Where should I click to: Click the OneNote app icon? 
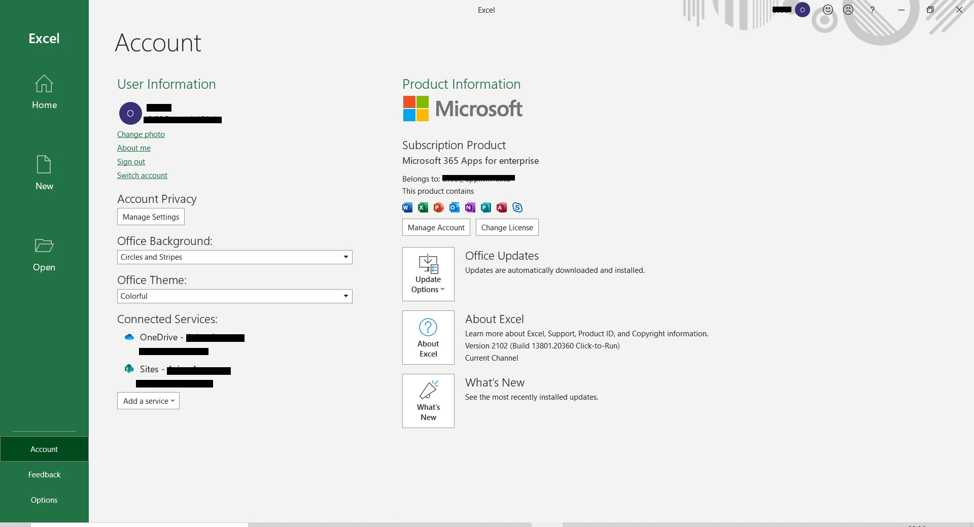[x=470, y=207]
